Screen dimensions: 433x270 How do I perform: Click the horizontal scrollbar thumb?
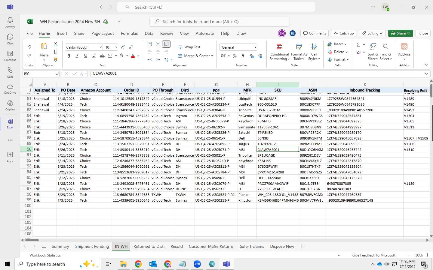click(32, 240)
